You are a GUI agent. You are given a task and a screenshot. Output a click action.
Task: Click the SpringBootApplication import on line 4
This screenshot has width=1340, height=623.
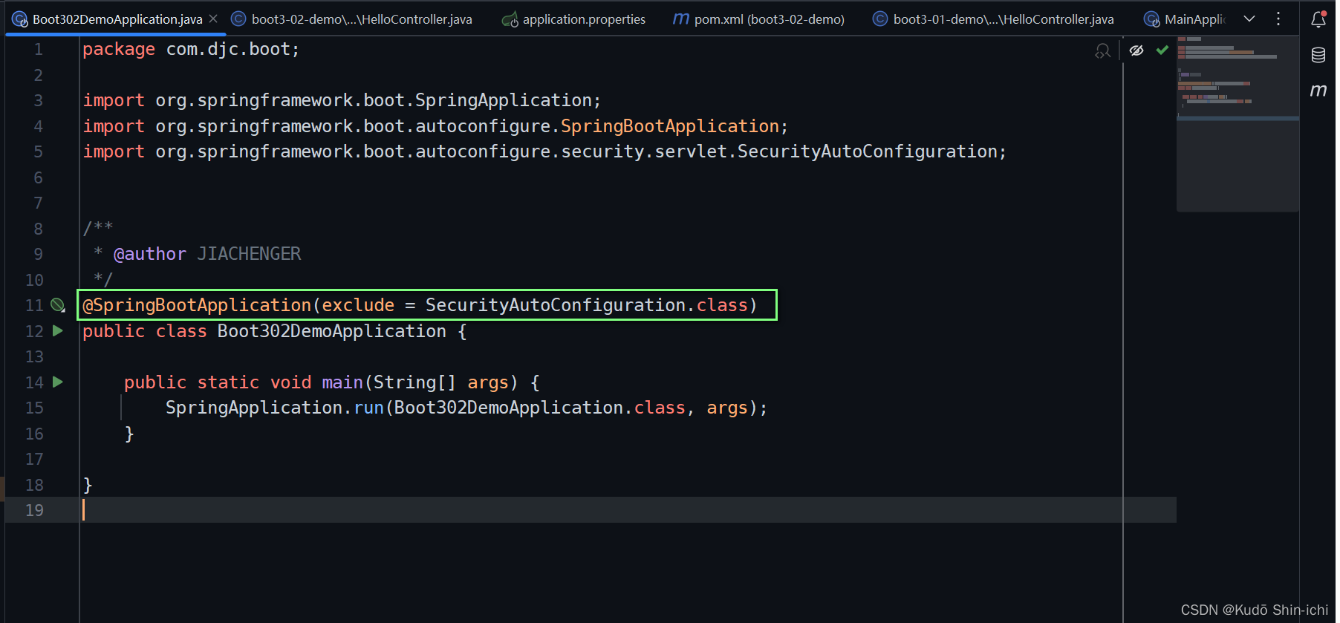670,126
